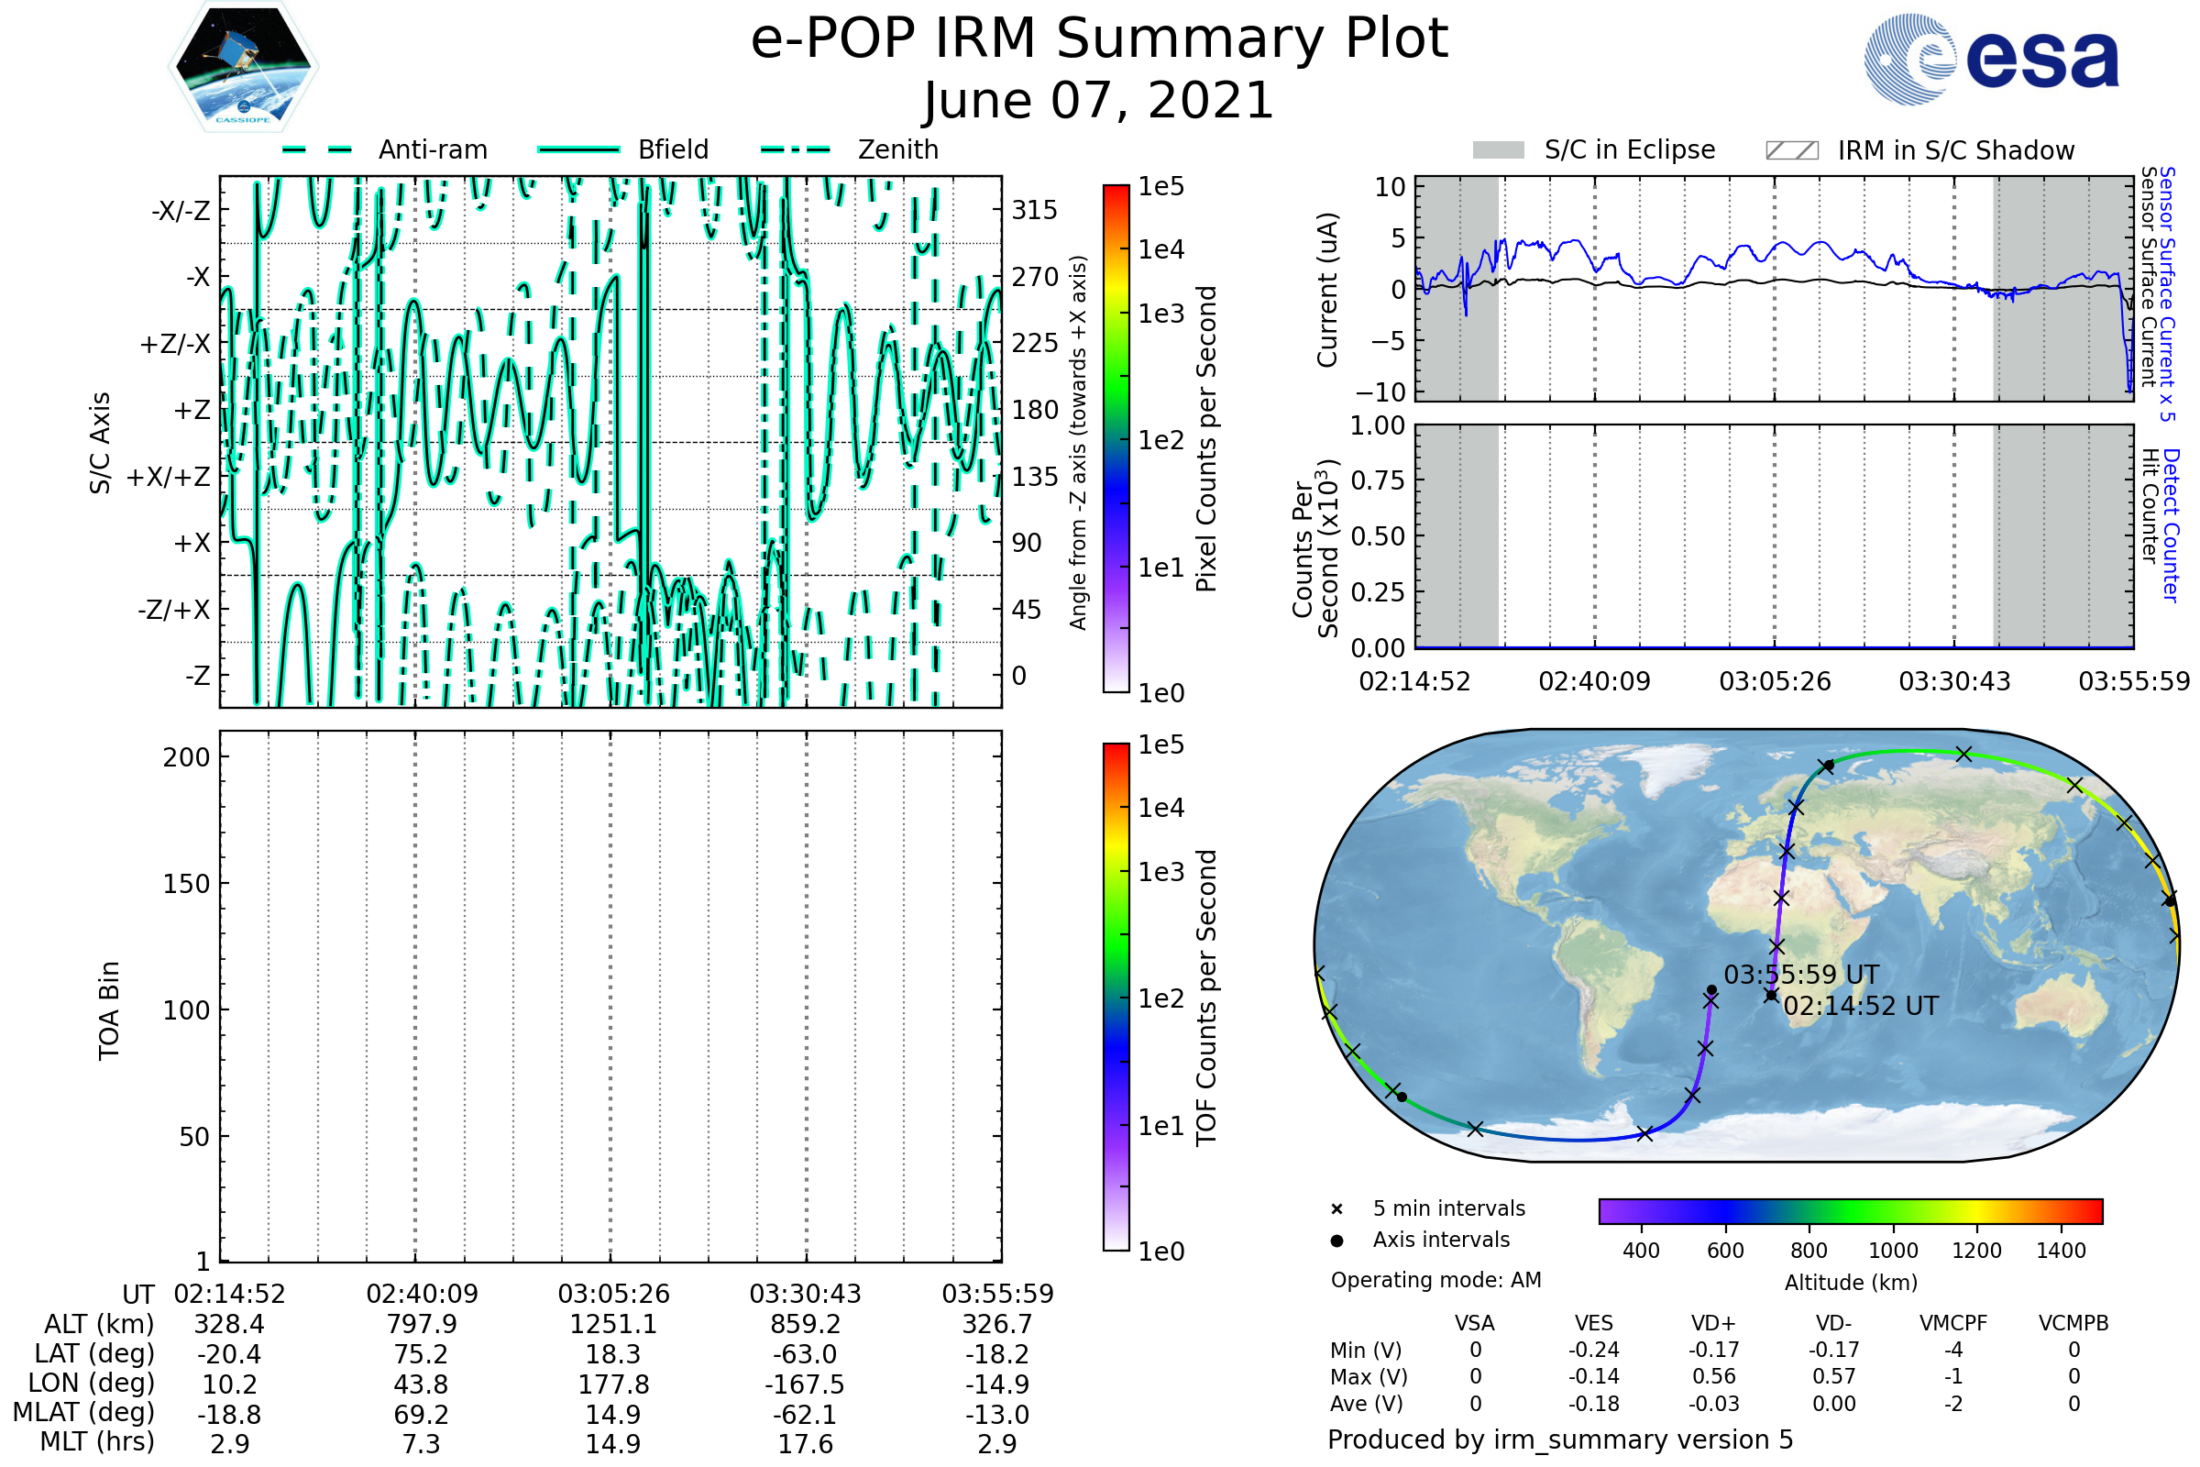Click the 02:14:52 UT label on map
This screenshot has height=1467, width=2200.
(1861, 1007)
